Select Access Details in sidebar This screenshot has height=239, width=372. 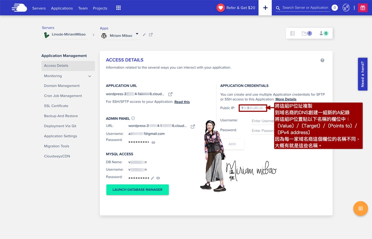[x=68, y=66]
